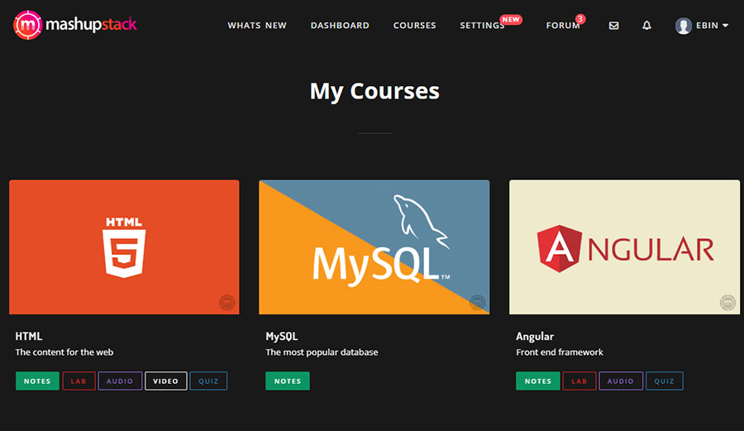Open Notes for the HTML course
This screenshot has width=744, height=431.
pos(37,381)
